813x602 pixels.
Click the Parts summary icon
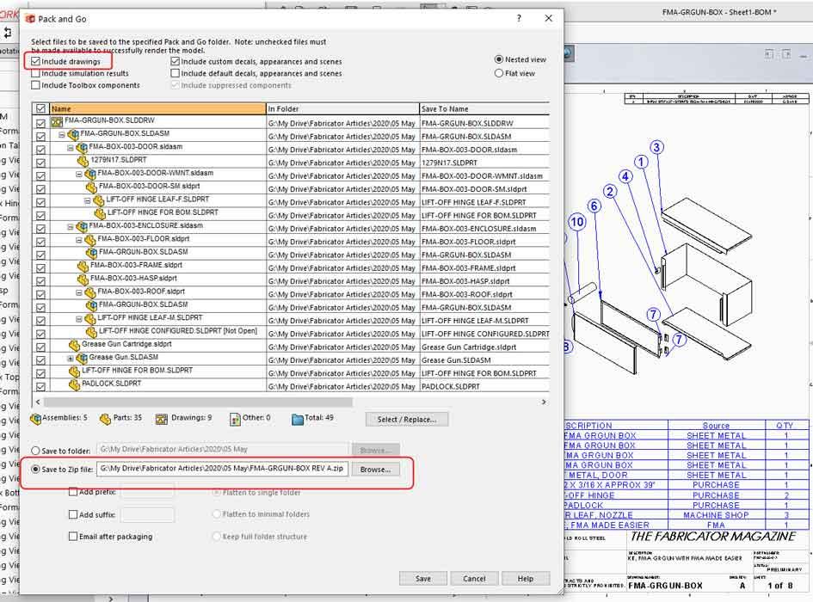click(x=105, y=417)
